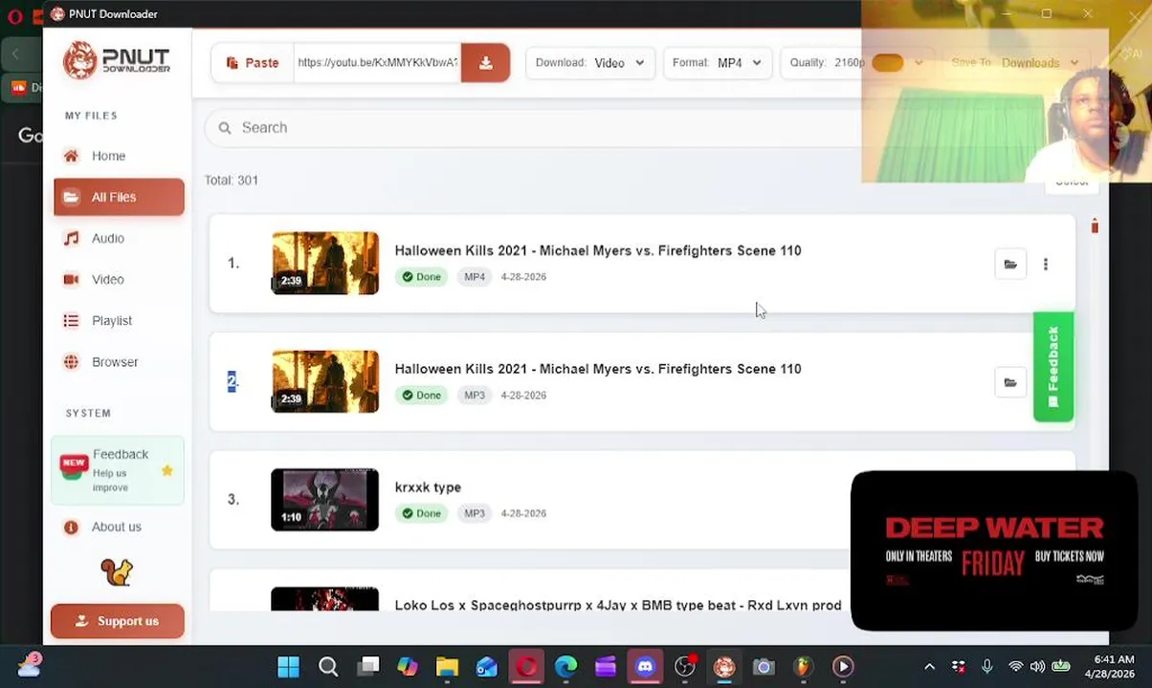This screenshot has height=688, width=1152.
Task: Click the microphone tray icon
Action: click(x=986, y=667)
